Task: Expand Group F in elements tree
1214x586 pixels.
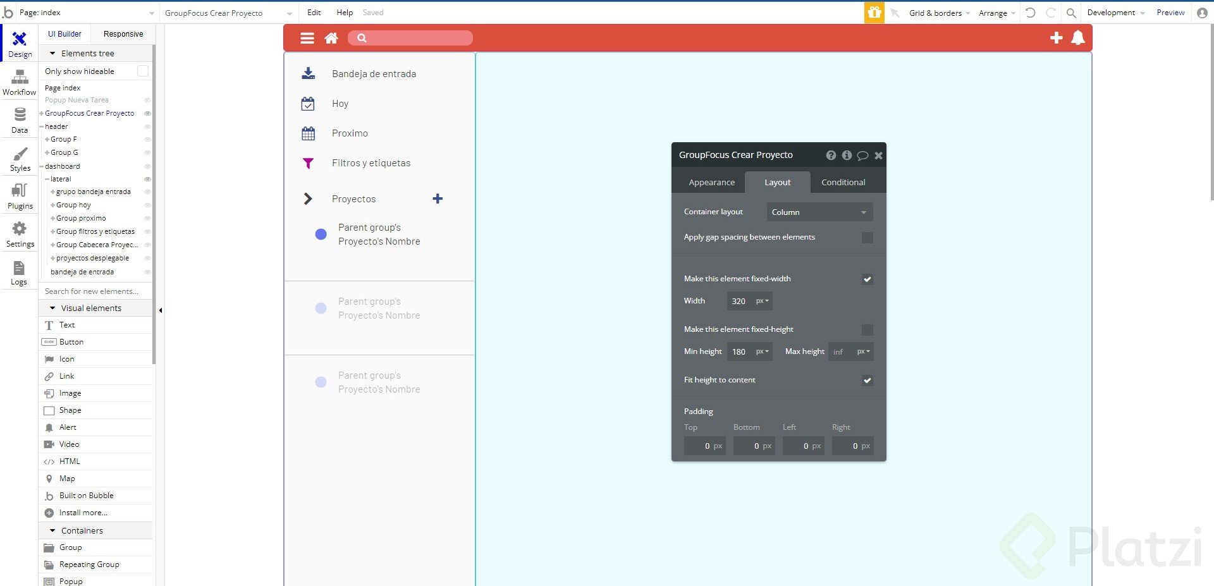Action: coord(47,139)
